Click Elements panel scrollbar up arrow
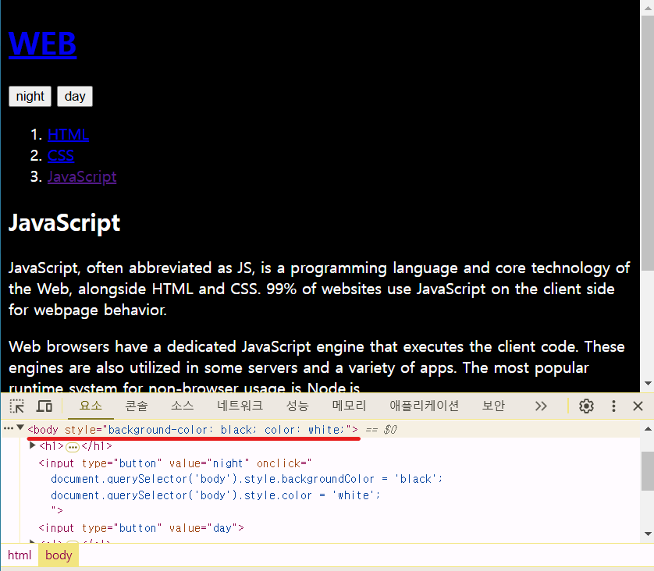 point(648,429)
